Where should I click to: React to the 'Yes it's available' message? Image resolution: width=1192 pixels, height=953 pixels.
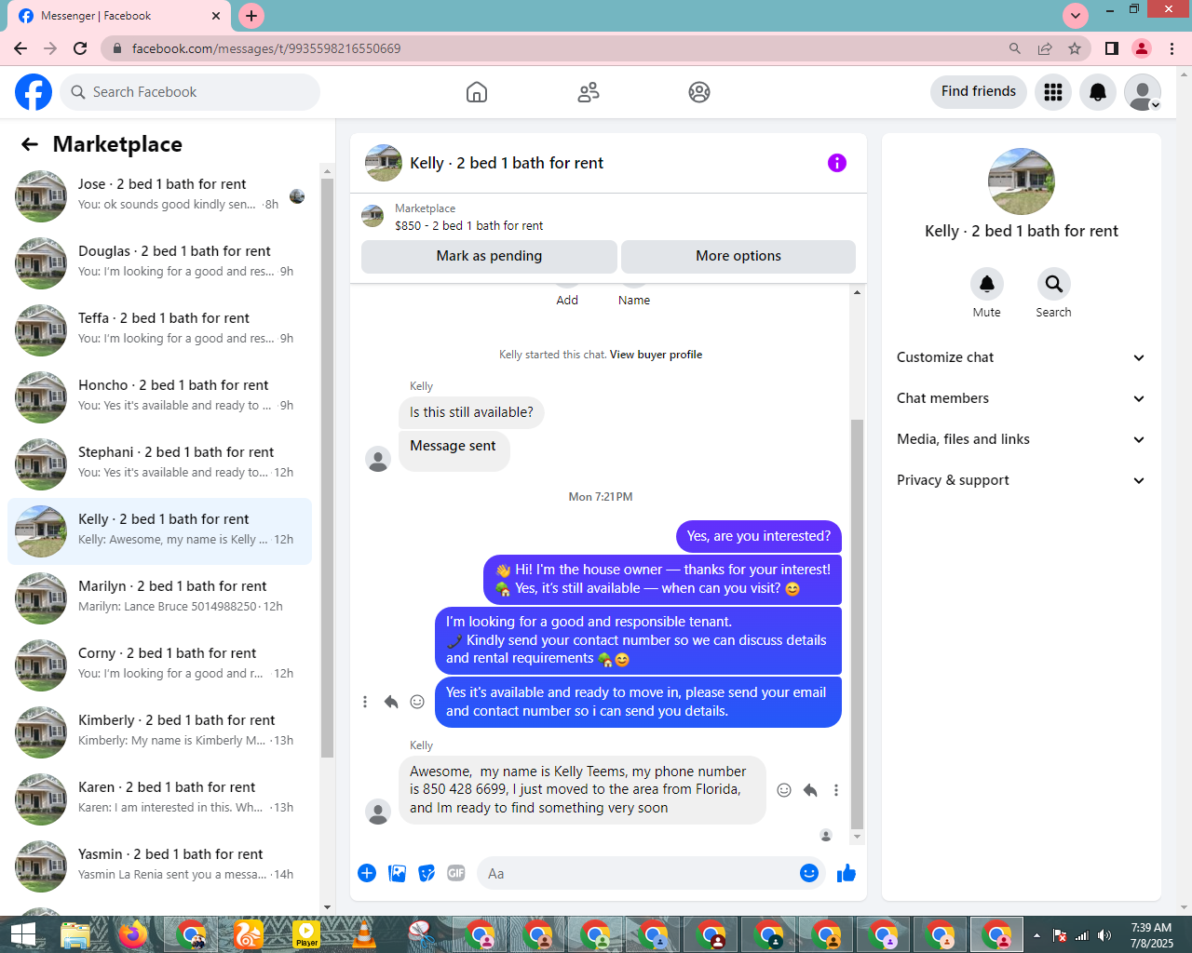pyautogui.click(x=417, y=702)
